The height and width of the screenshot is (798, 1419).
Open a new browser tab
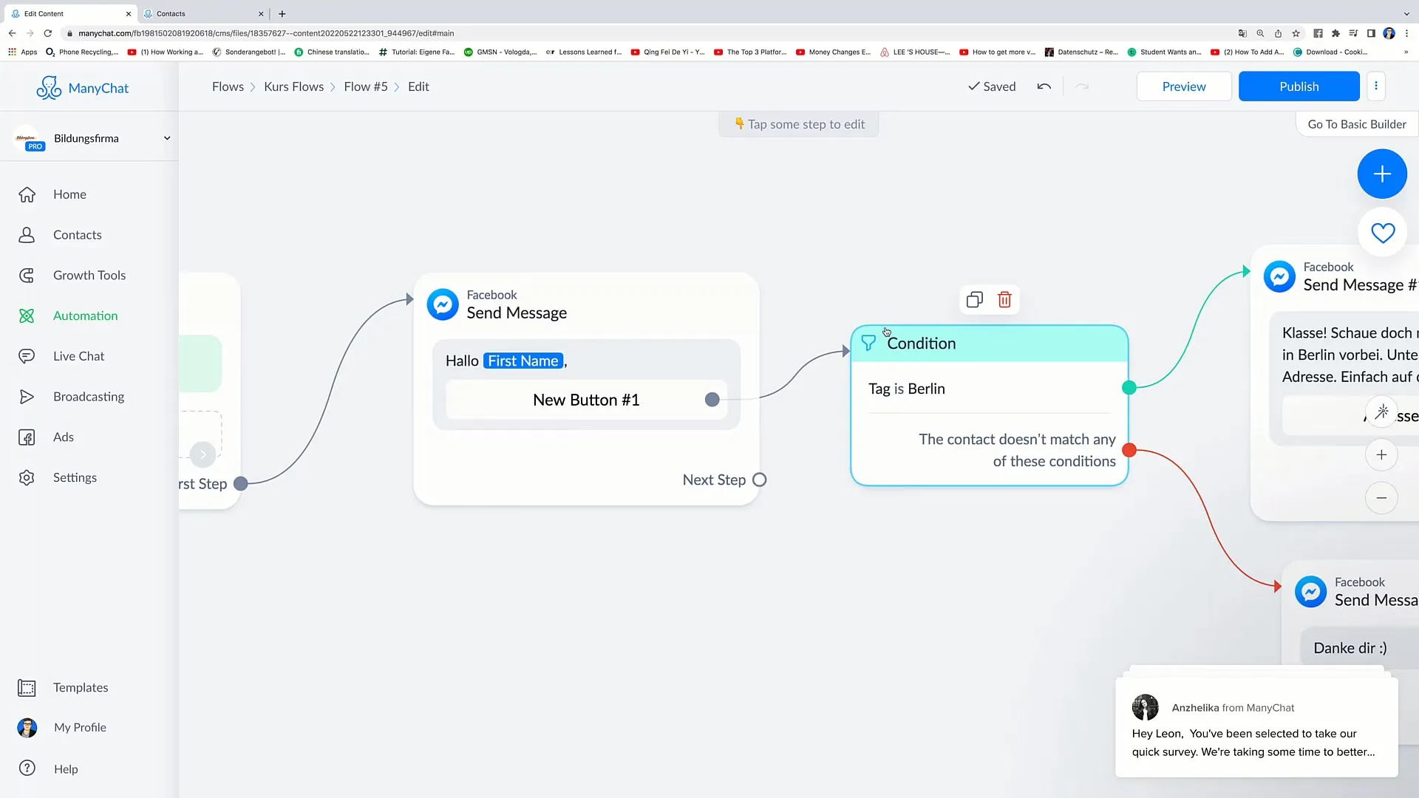click(x=282, y=13)
